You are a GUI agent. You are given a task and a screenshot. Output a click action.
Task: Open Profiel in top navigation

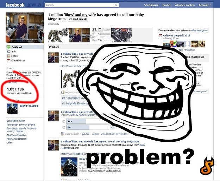(166, 5)
